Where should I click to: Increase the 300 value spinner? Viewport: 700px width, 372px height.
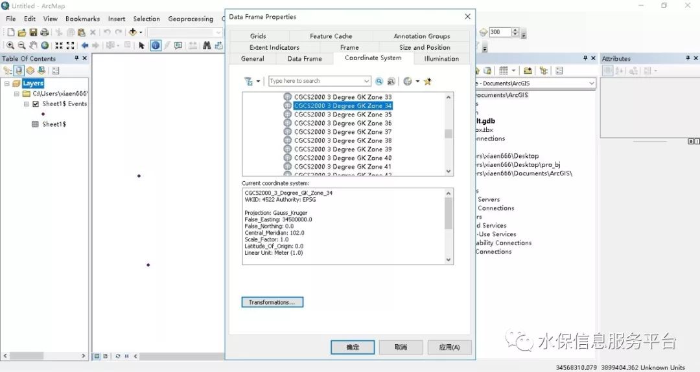tap(515, 30)
